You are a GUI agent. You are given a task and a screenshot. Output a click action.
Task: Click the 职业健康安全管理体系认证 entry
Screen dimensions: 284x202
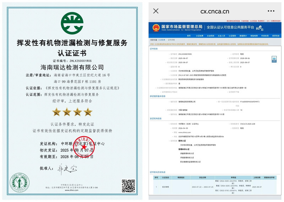[x=190, y=162]
